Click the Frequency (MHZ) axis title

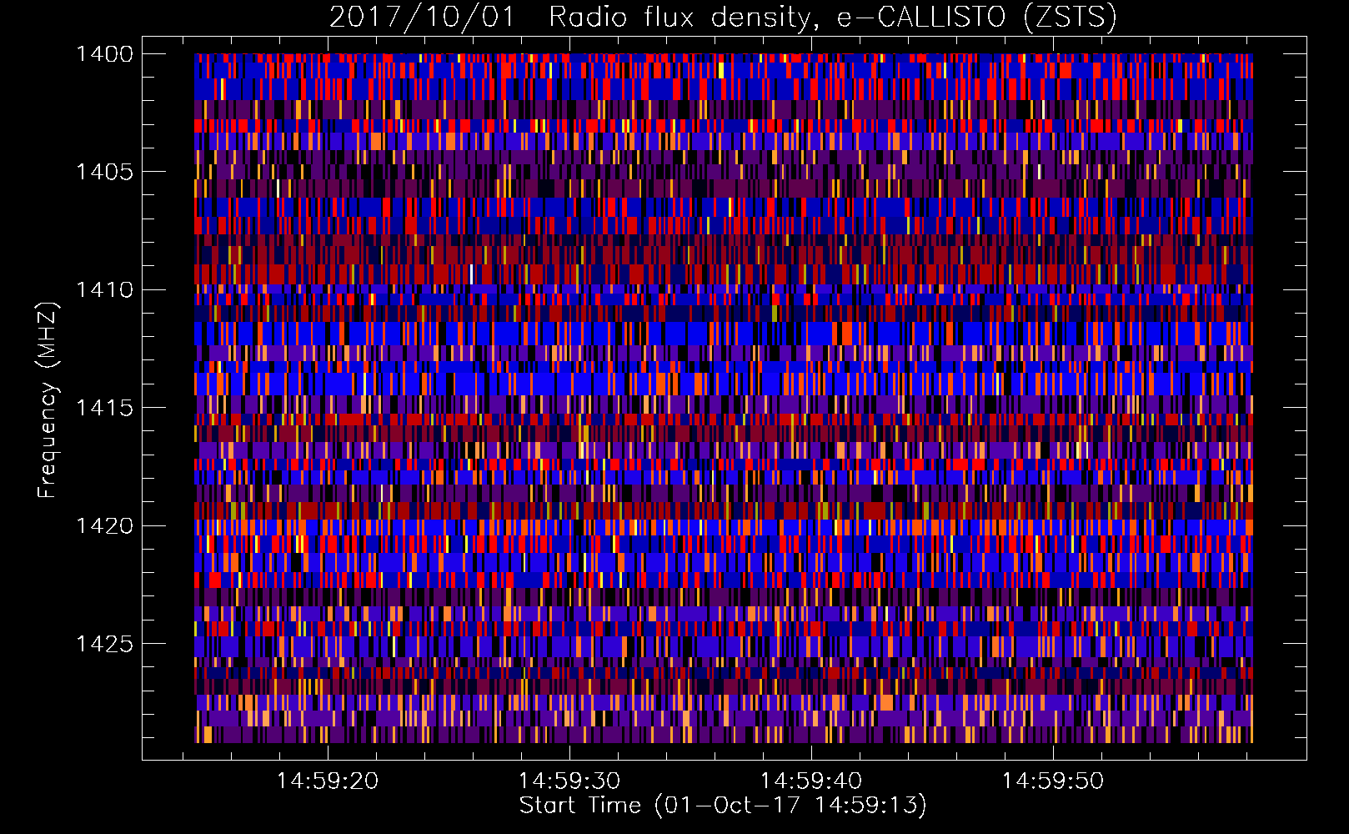coord(48,400)
